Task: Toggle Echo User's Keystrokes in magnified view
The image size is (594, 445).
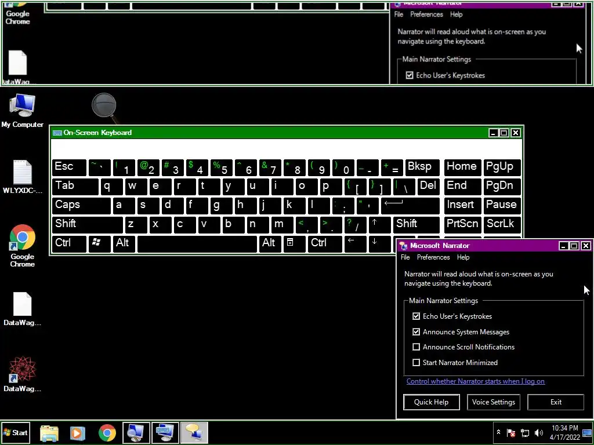Action: (409, 75)
